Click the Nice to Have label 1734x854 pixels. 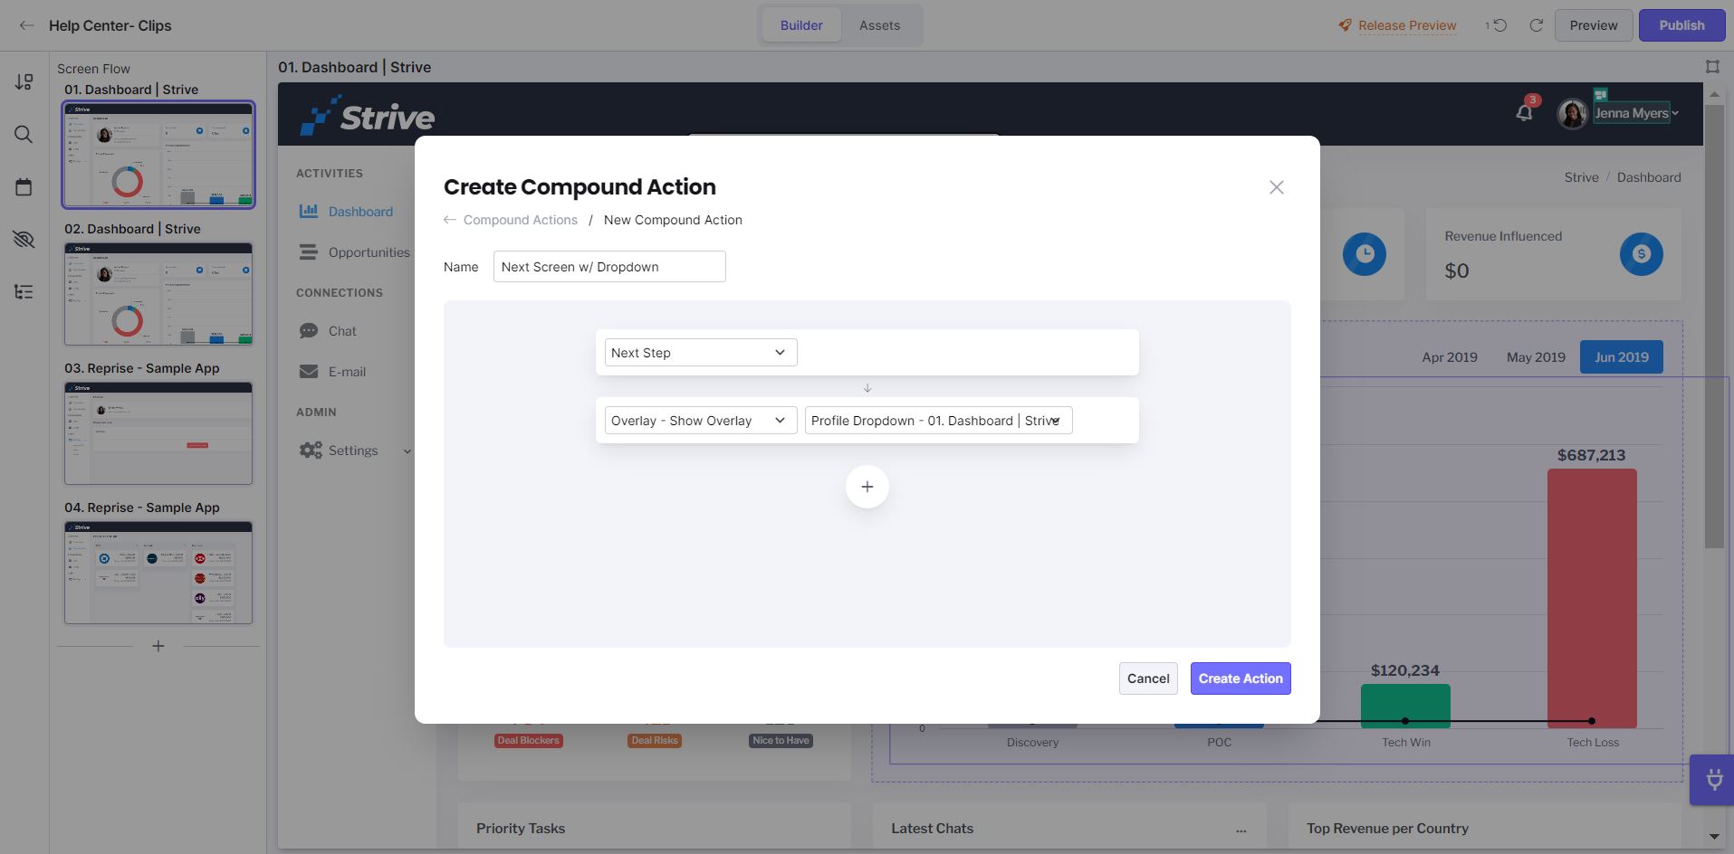(x=781, y=740)
